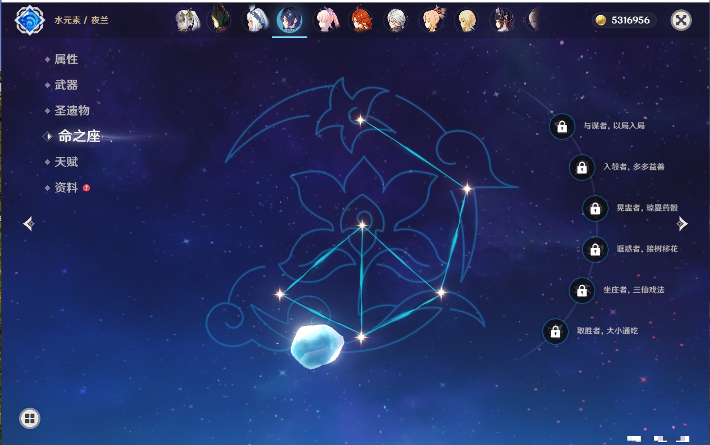Choose the dark green-haired avatar with black ears
710x445 pixels.
(219, 20)
